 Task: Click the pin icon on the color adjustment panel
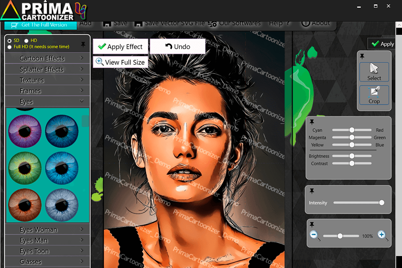[x=312, y=121]
